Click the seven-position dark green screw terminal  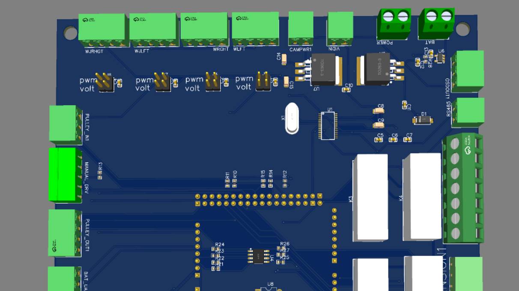(463, 188)
